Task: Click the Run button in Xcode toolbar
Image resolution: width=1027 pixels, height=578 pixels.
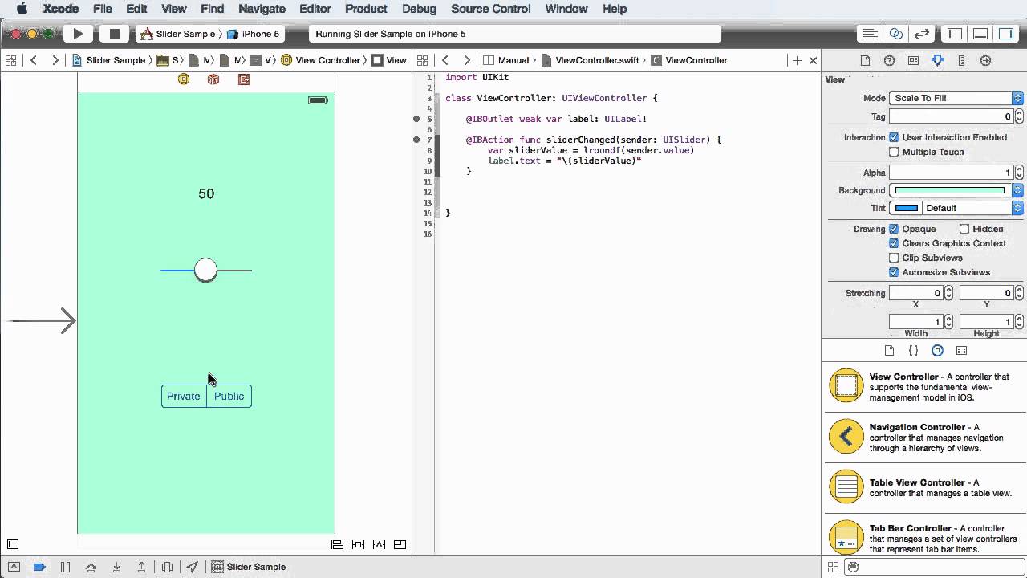Action: pos(78,34)
